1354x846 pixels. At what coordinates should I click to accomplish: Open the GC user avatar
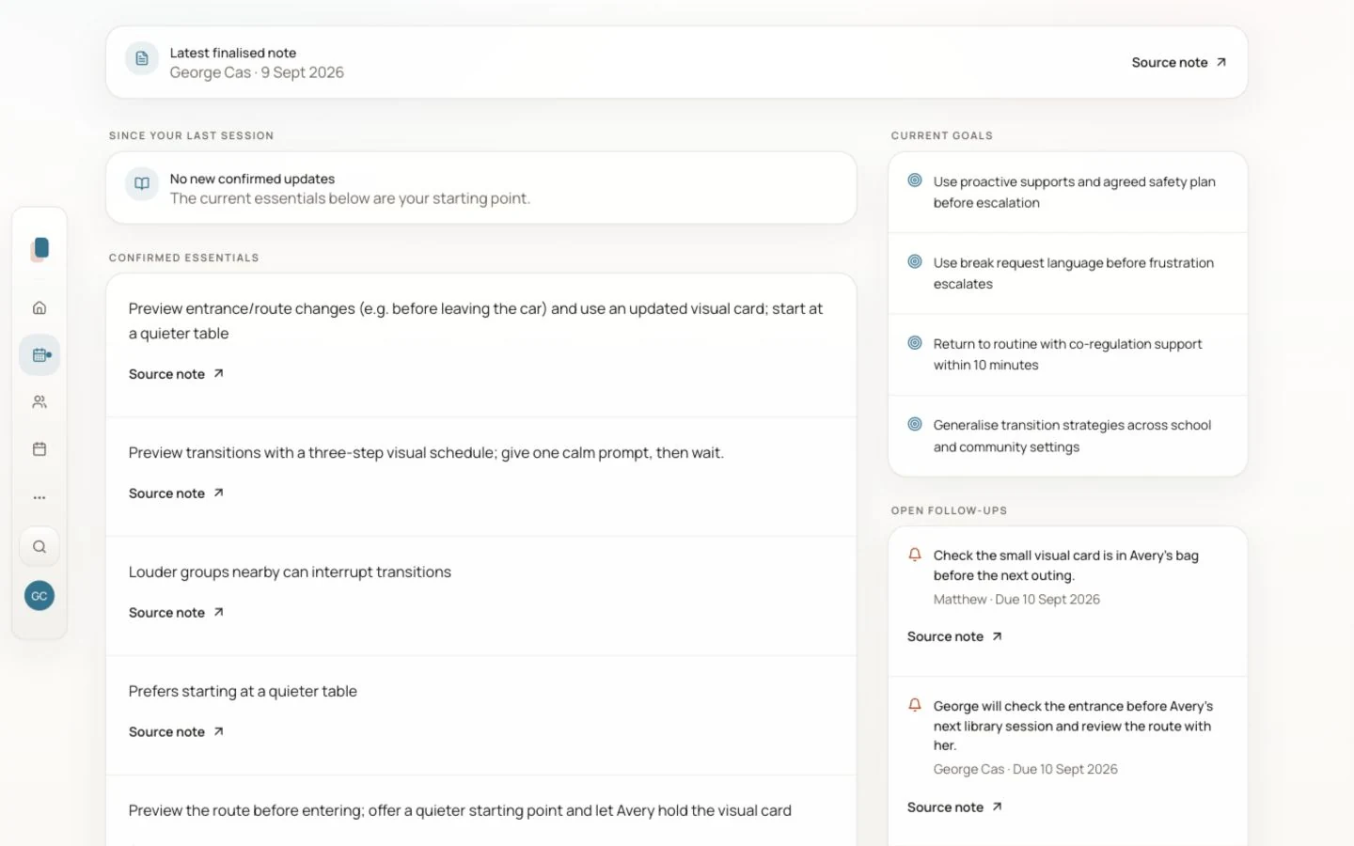[39, 595]
